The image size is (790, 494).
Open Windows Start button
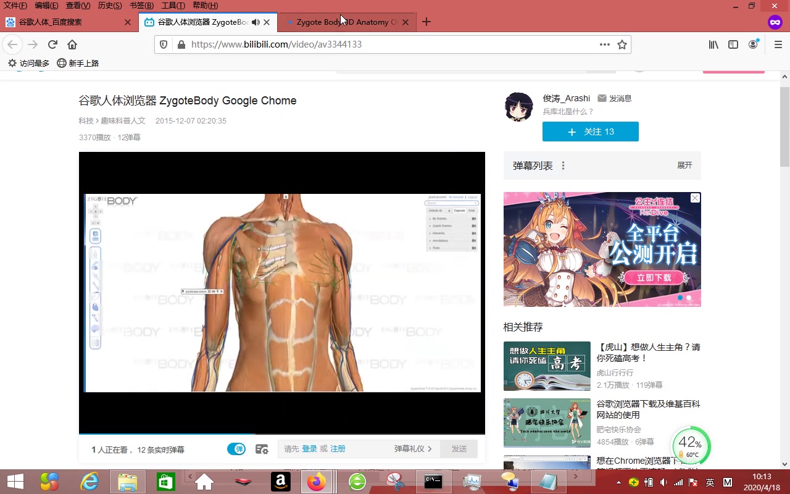(15, 482)
